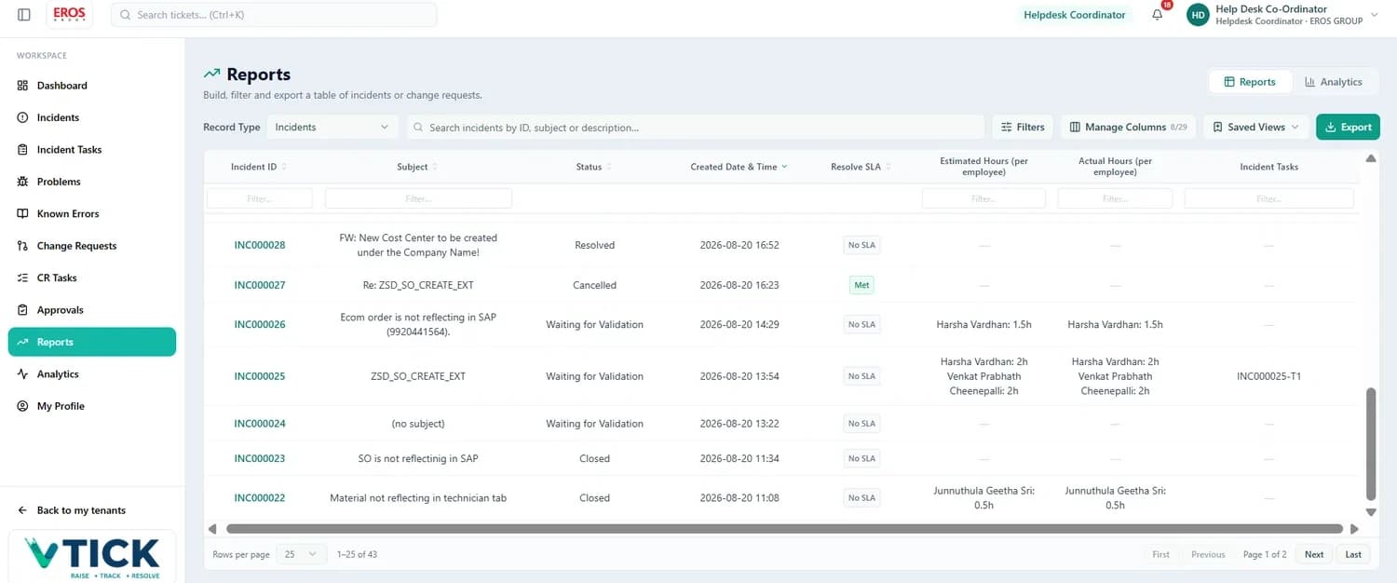Image resolution: width=1397 pixels, height=583 pixels.
Task: Sort by Subject column arrow
Action: click(435, 167)
